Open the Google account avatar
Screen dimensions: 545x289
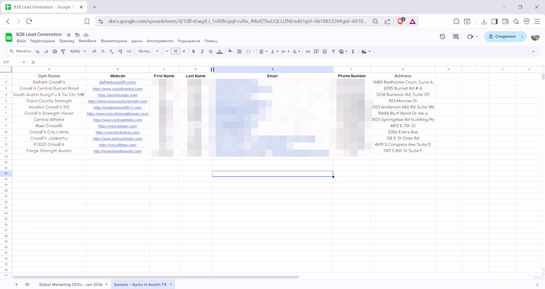coord(535,37)
